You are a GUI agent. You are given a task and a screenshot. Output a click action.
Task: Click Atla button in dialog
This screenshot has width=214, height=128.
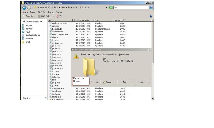(x=125, y=82)
